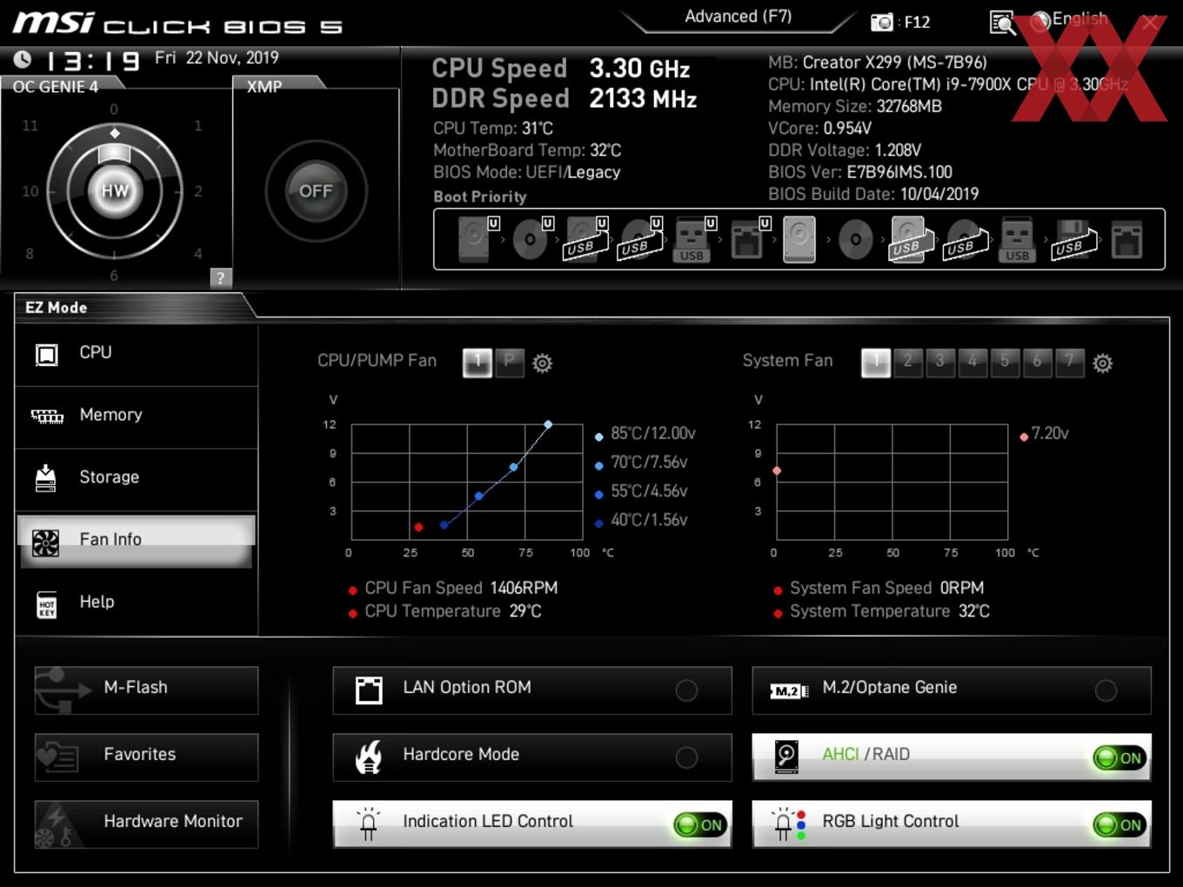
Task: Select the UEFI USB key boot icon
Action: point(693,239)
